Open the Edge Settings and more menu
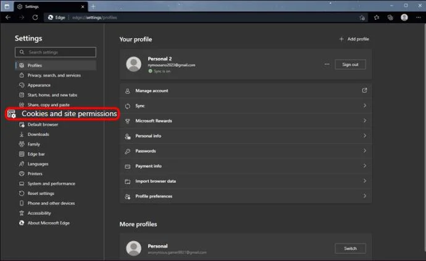This screenshot has width=426, height=261. 418,17
